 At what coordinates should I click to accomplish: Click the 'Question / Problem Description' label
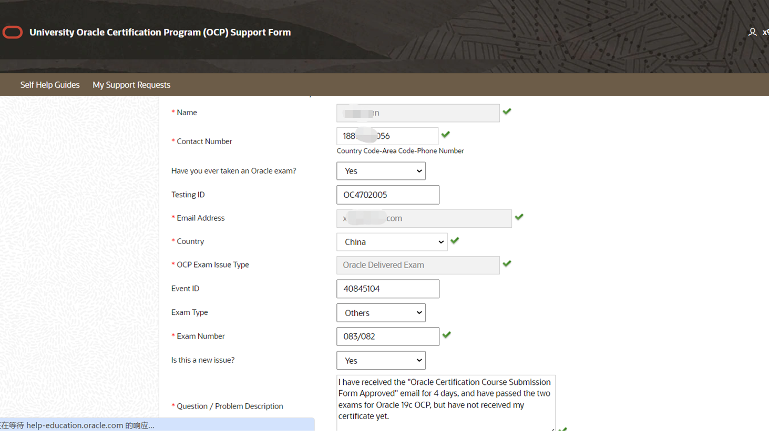pos(230,406)
